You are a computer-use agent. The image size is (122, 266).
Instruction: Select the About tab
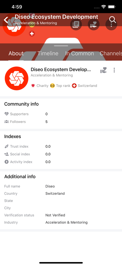[16, 53]
